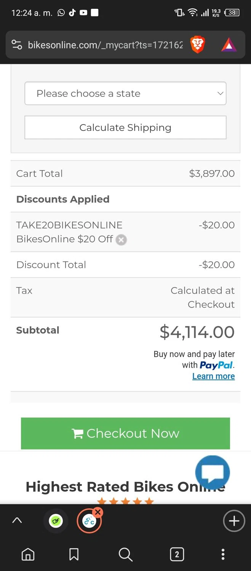Open the Please choose a state dropdown

[125, 93]
